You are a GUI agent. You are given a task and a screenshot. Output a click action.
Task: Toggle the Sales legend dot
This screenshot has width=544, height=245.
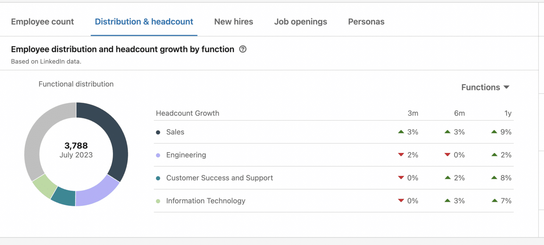[158, 132]
